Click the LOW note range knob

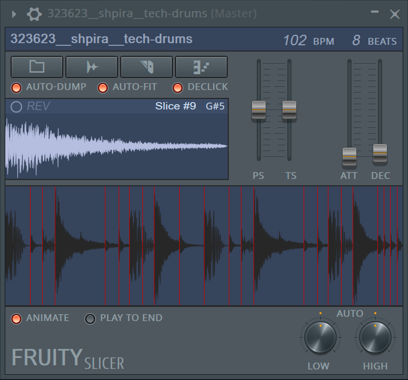[320, 337]
